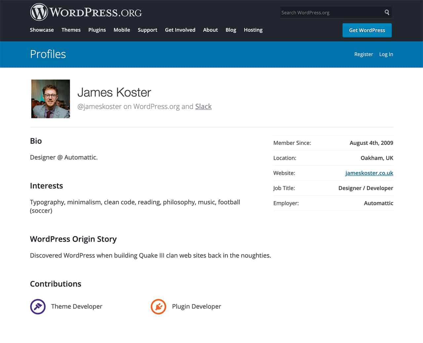The width and height of the screenshot is (423, 343).
Task: Click the Interests heading
Action: (47, 186)
